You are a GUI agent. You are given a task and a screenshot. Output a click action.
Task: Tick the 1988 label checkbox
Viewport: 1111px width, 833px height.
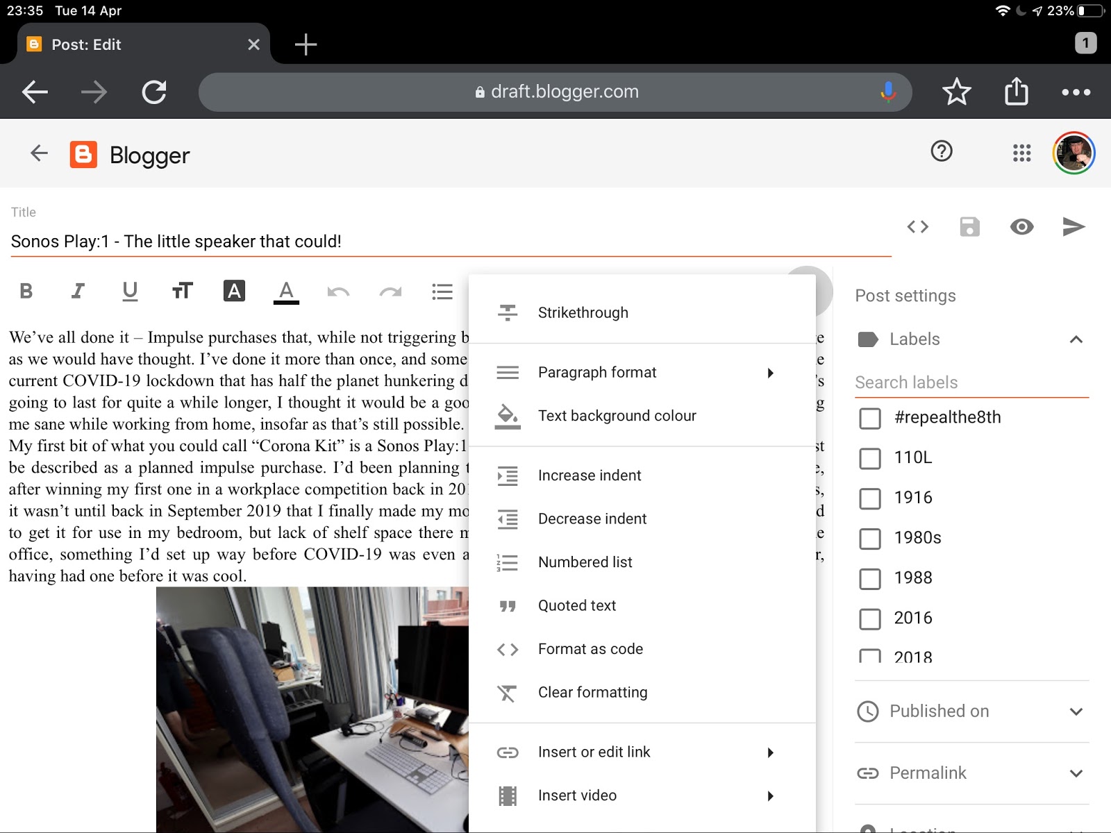[870, 579]
